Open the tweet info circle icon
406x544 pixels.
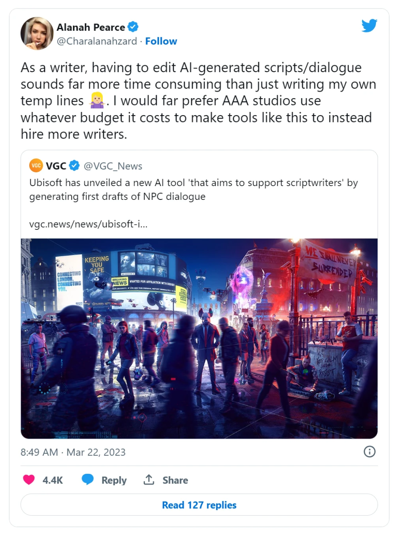[x=369, y=452]
